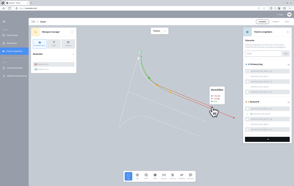Check last KANTOPSLUITING_BOCHT_150 row under Bestand B
The width and height of the screenshot is (294, 186).
tap(247, 130)
